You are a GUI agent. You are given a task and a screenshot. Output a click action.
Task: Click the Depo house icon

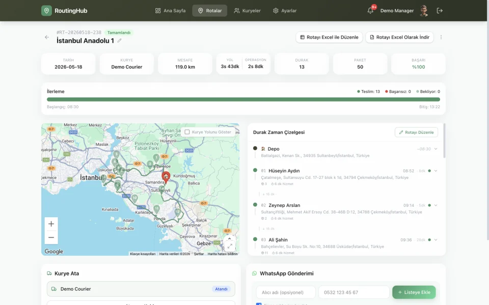pos(263,149)
